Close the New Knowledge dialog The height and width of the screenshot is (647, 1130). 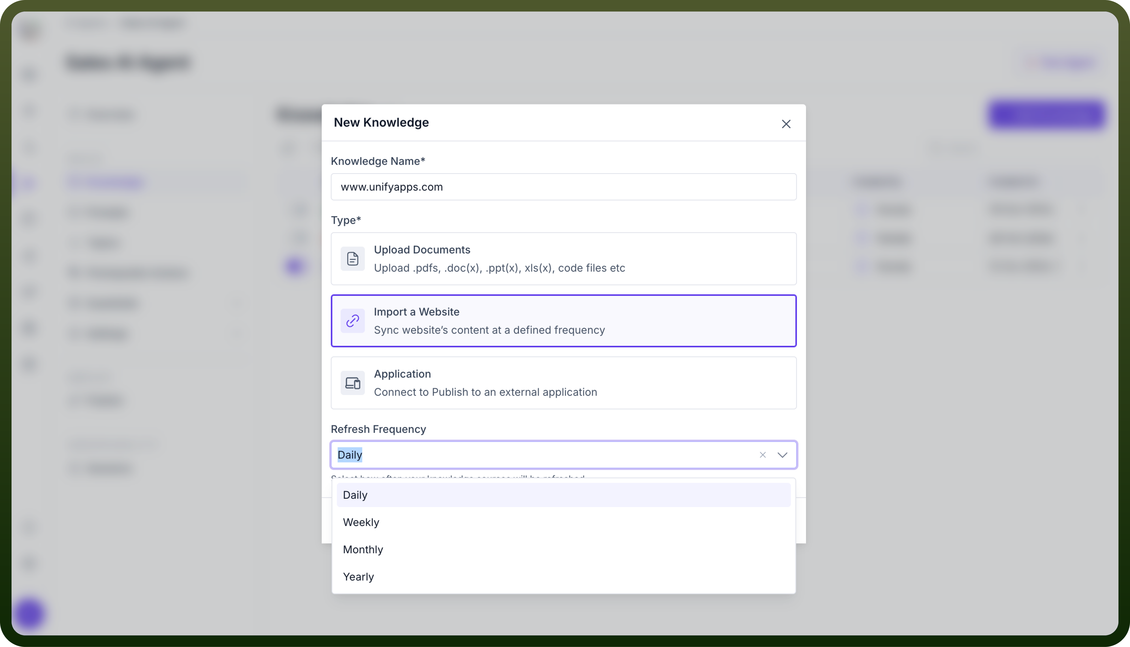786,124
